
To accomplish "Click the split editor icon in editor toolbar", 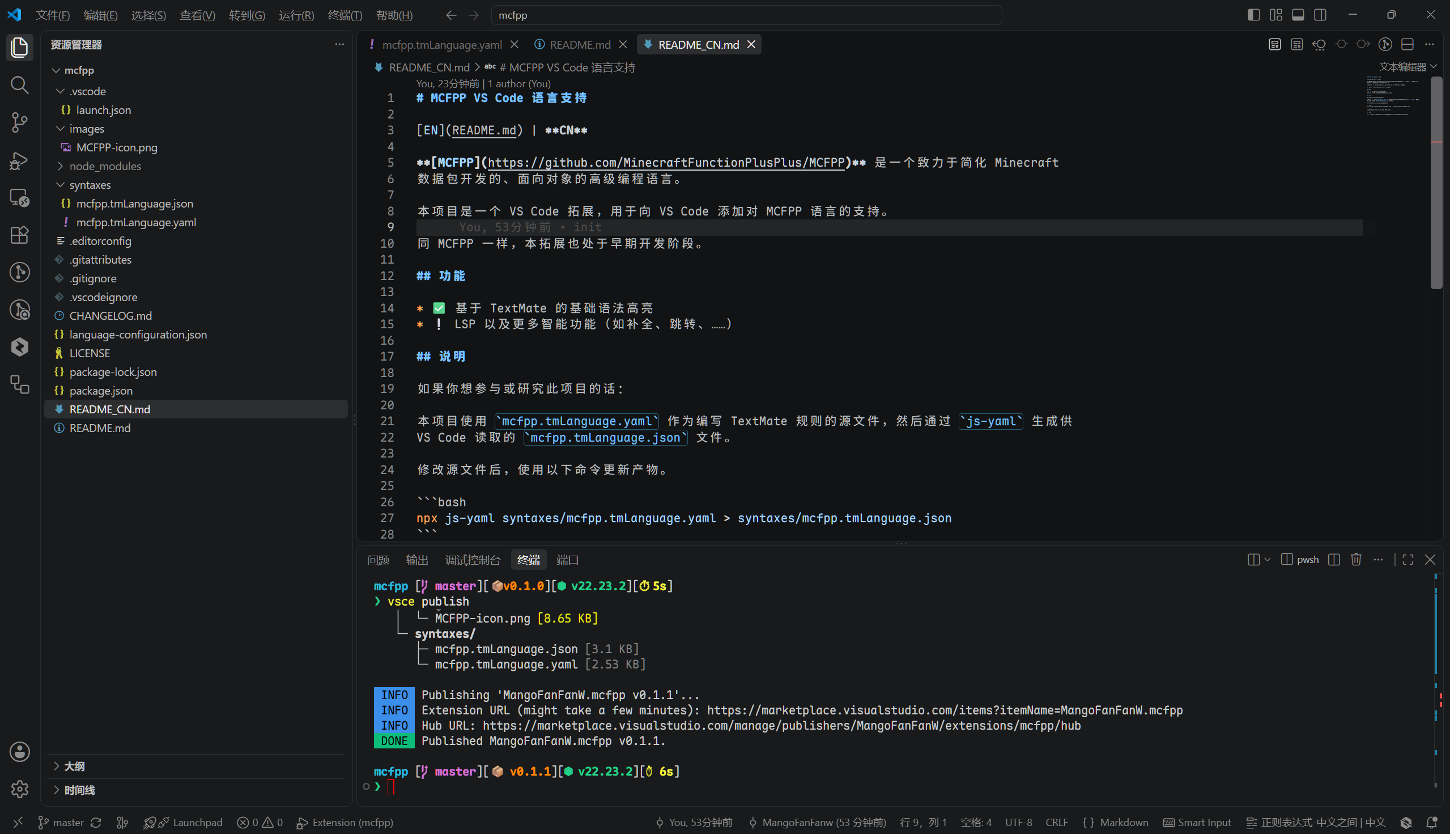I will point(1408,45).
